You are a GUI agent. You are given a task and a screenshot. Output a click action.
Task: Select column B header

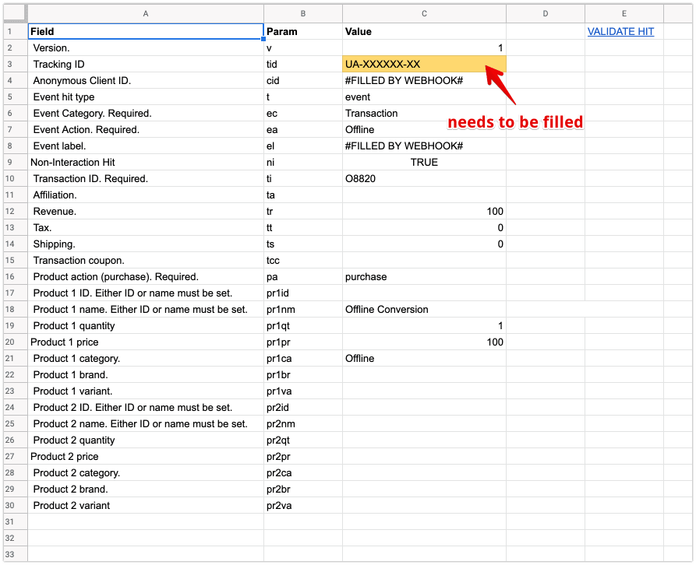coord(302,13)
